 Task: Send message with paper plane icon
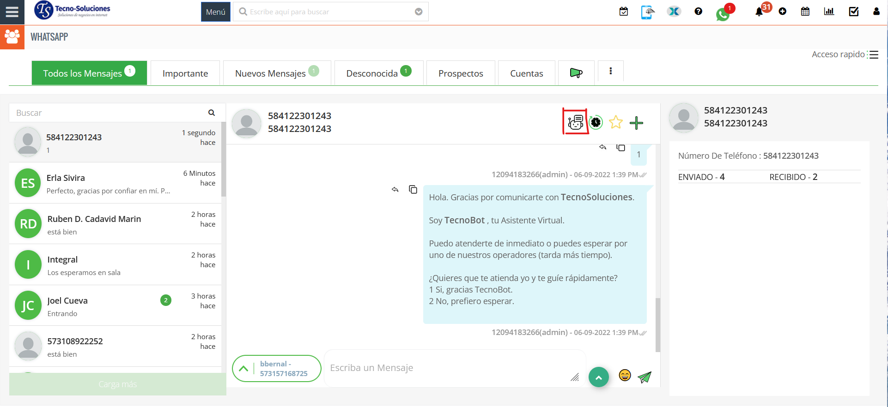pyautogui.click(x=645, y=377)
